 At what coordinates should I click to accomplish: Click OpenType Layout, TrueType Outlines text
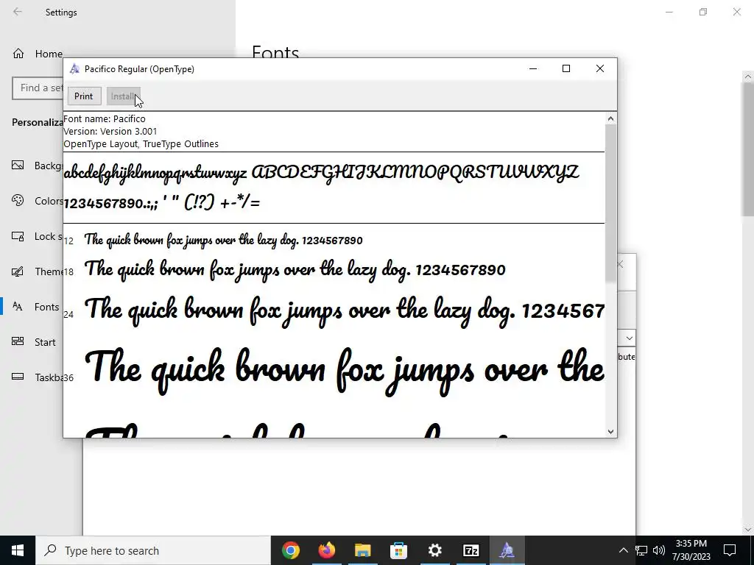pyautogui.click(x=141, y=143)
